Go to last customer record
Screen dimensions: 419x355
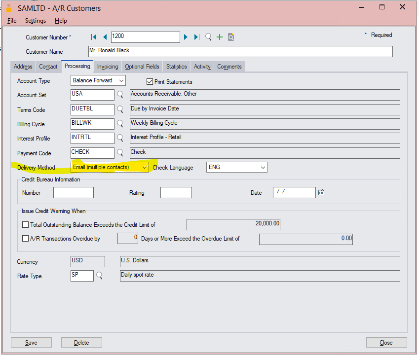tap(197, 37)
